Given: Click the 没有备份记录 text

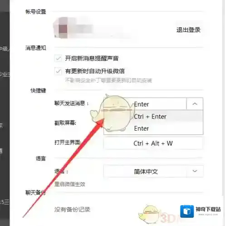Looking at the screenshot, I should click(x=72, y=210).
